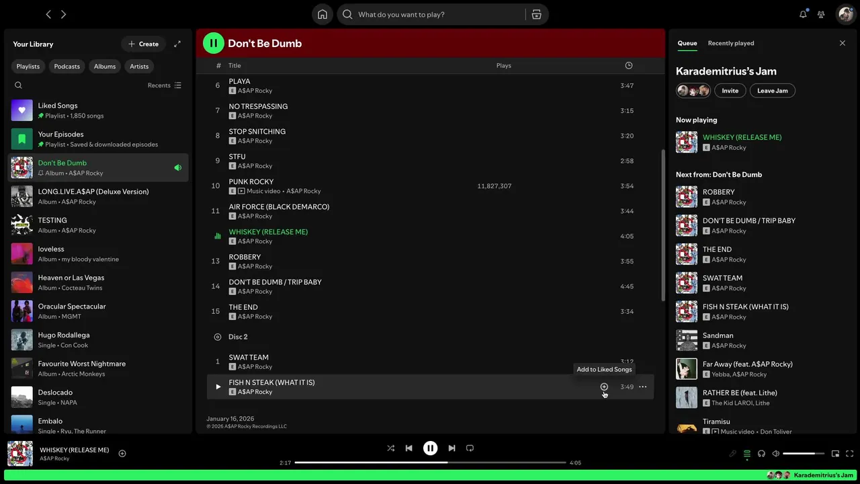Image resolution: width=860 pixels, height=484 pixels.
Task: Add FISH N STEAK to Liked Songs
Action: point(604,387)
